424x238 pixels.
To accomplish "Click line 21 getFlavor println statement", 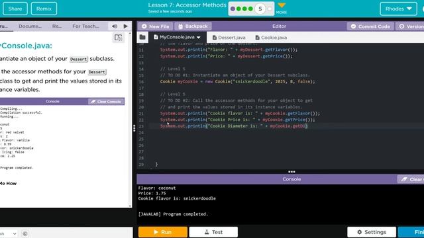I will (x=240, y=113).
